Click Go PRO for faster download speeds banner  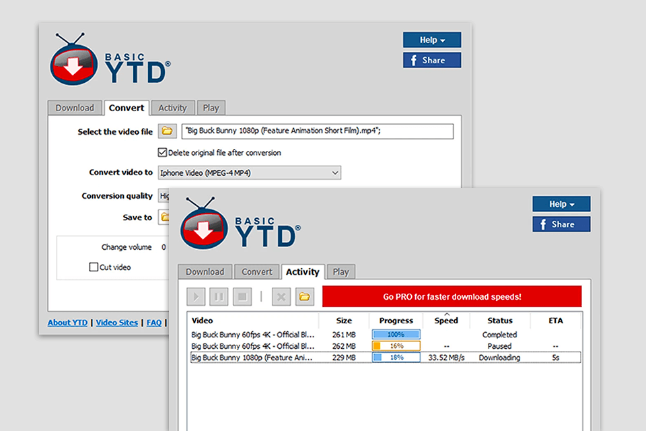click(x=452, y=296)
